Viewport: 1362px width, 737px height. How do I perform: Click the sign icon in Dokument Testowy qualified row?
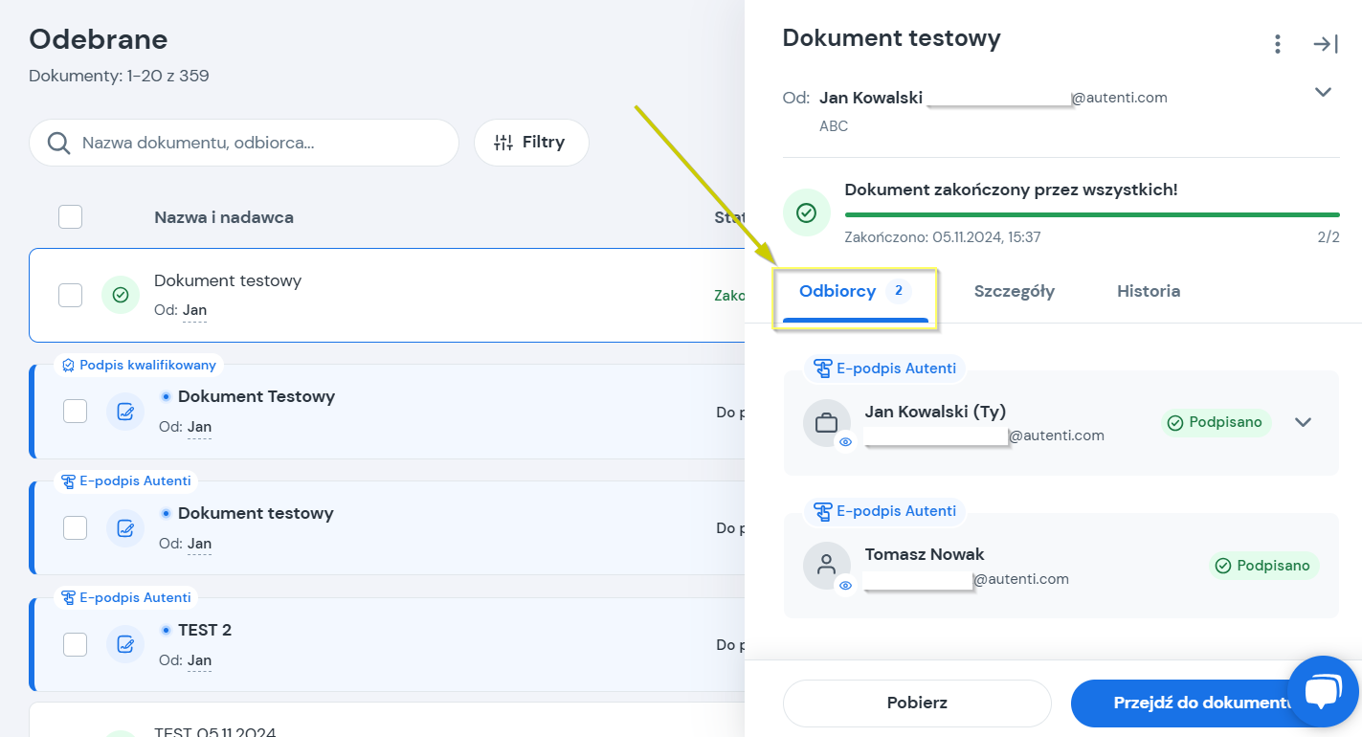tap(125, 412)
